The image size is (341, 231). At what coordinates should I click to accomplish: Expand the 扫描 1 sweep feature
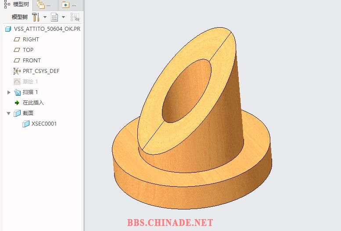9,92
